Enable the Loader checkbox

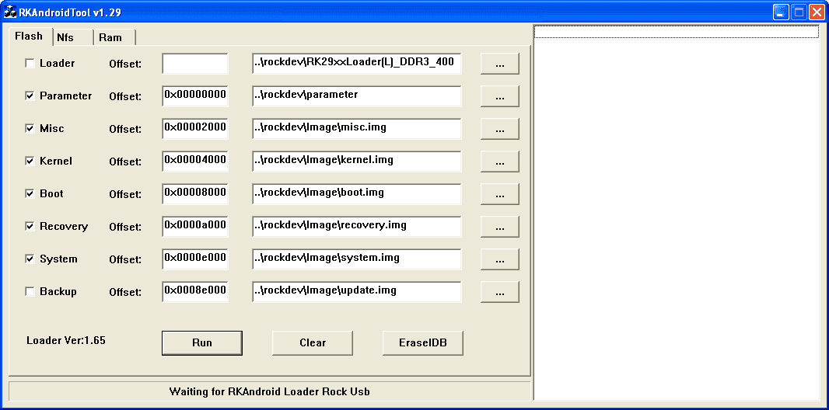[30, 64]
